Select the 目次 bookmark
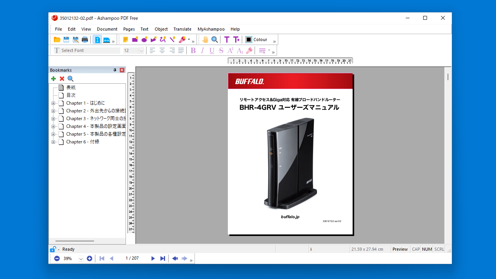Screen dimensions: 496x279 pyautogui.click(x=71, y=95)
